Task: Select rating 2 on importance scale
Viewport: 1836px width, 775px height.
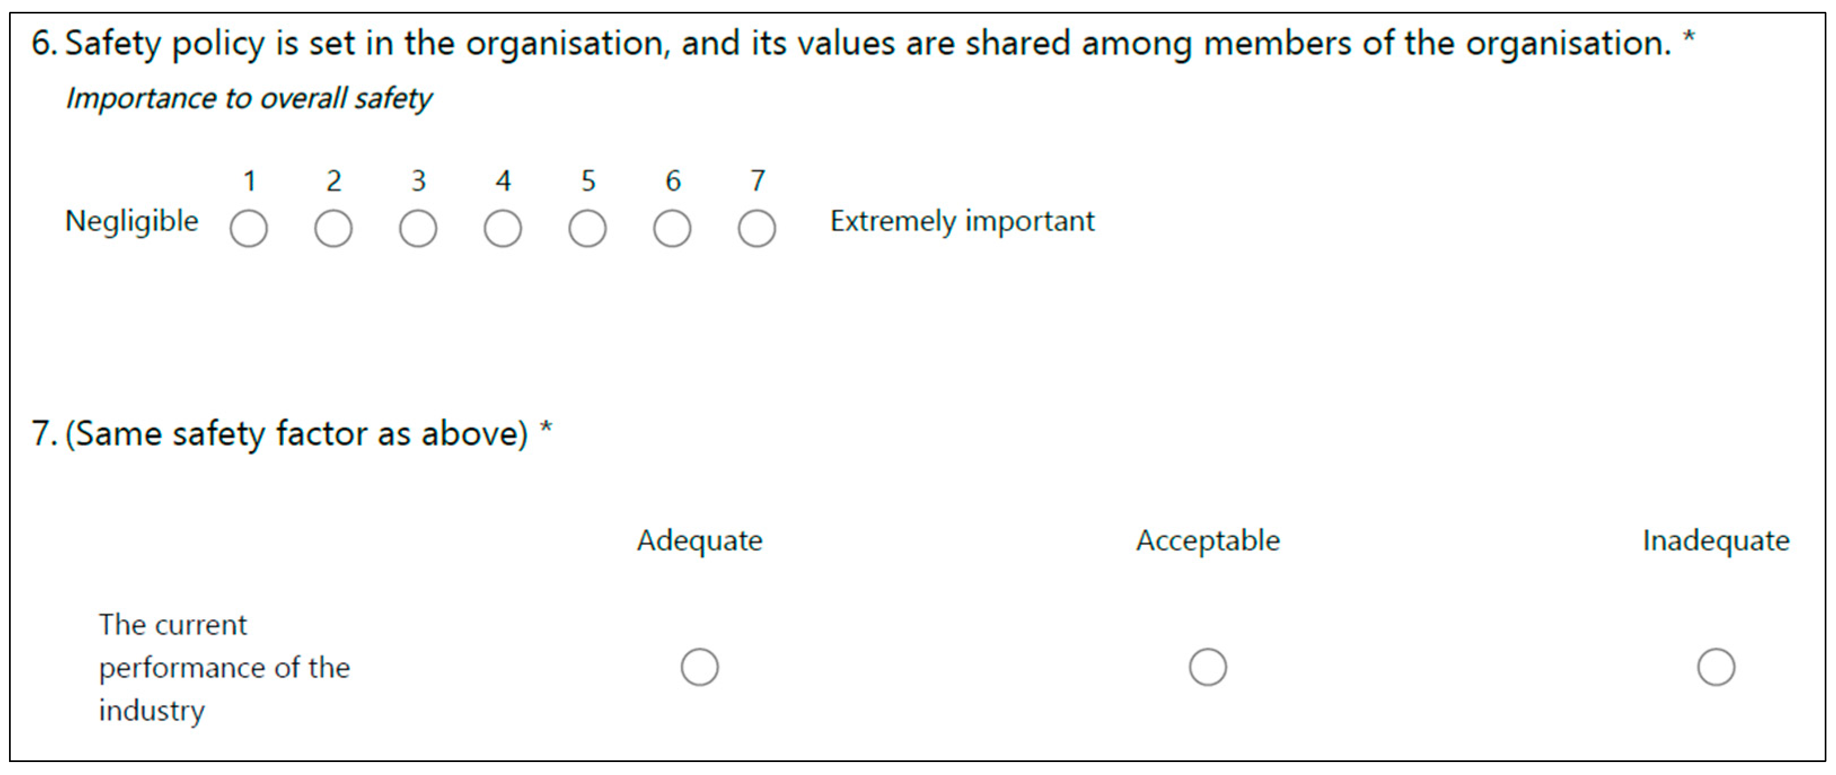Action: point(333,228)
